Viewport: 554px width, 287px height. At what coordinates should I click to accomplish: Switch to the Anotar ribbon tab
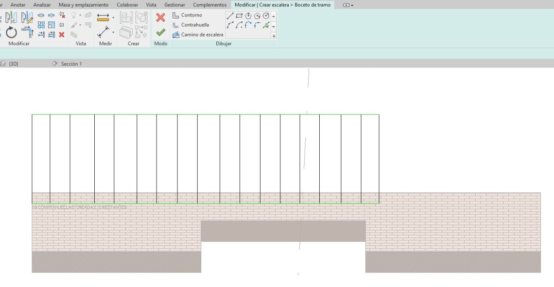coord(18,5)
